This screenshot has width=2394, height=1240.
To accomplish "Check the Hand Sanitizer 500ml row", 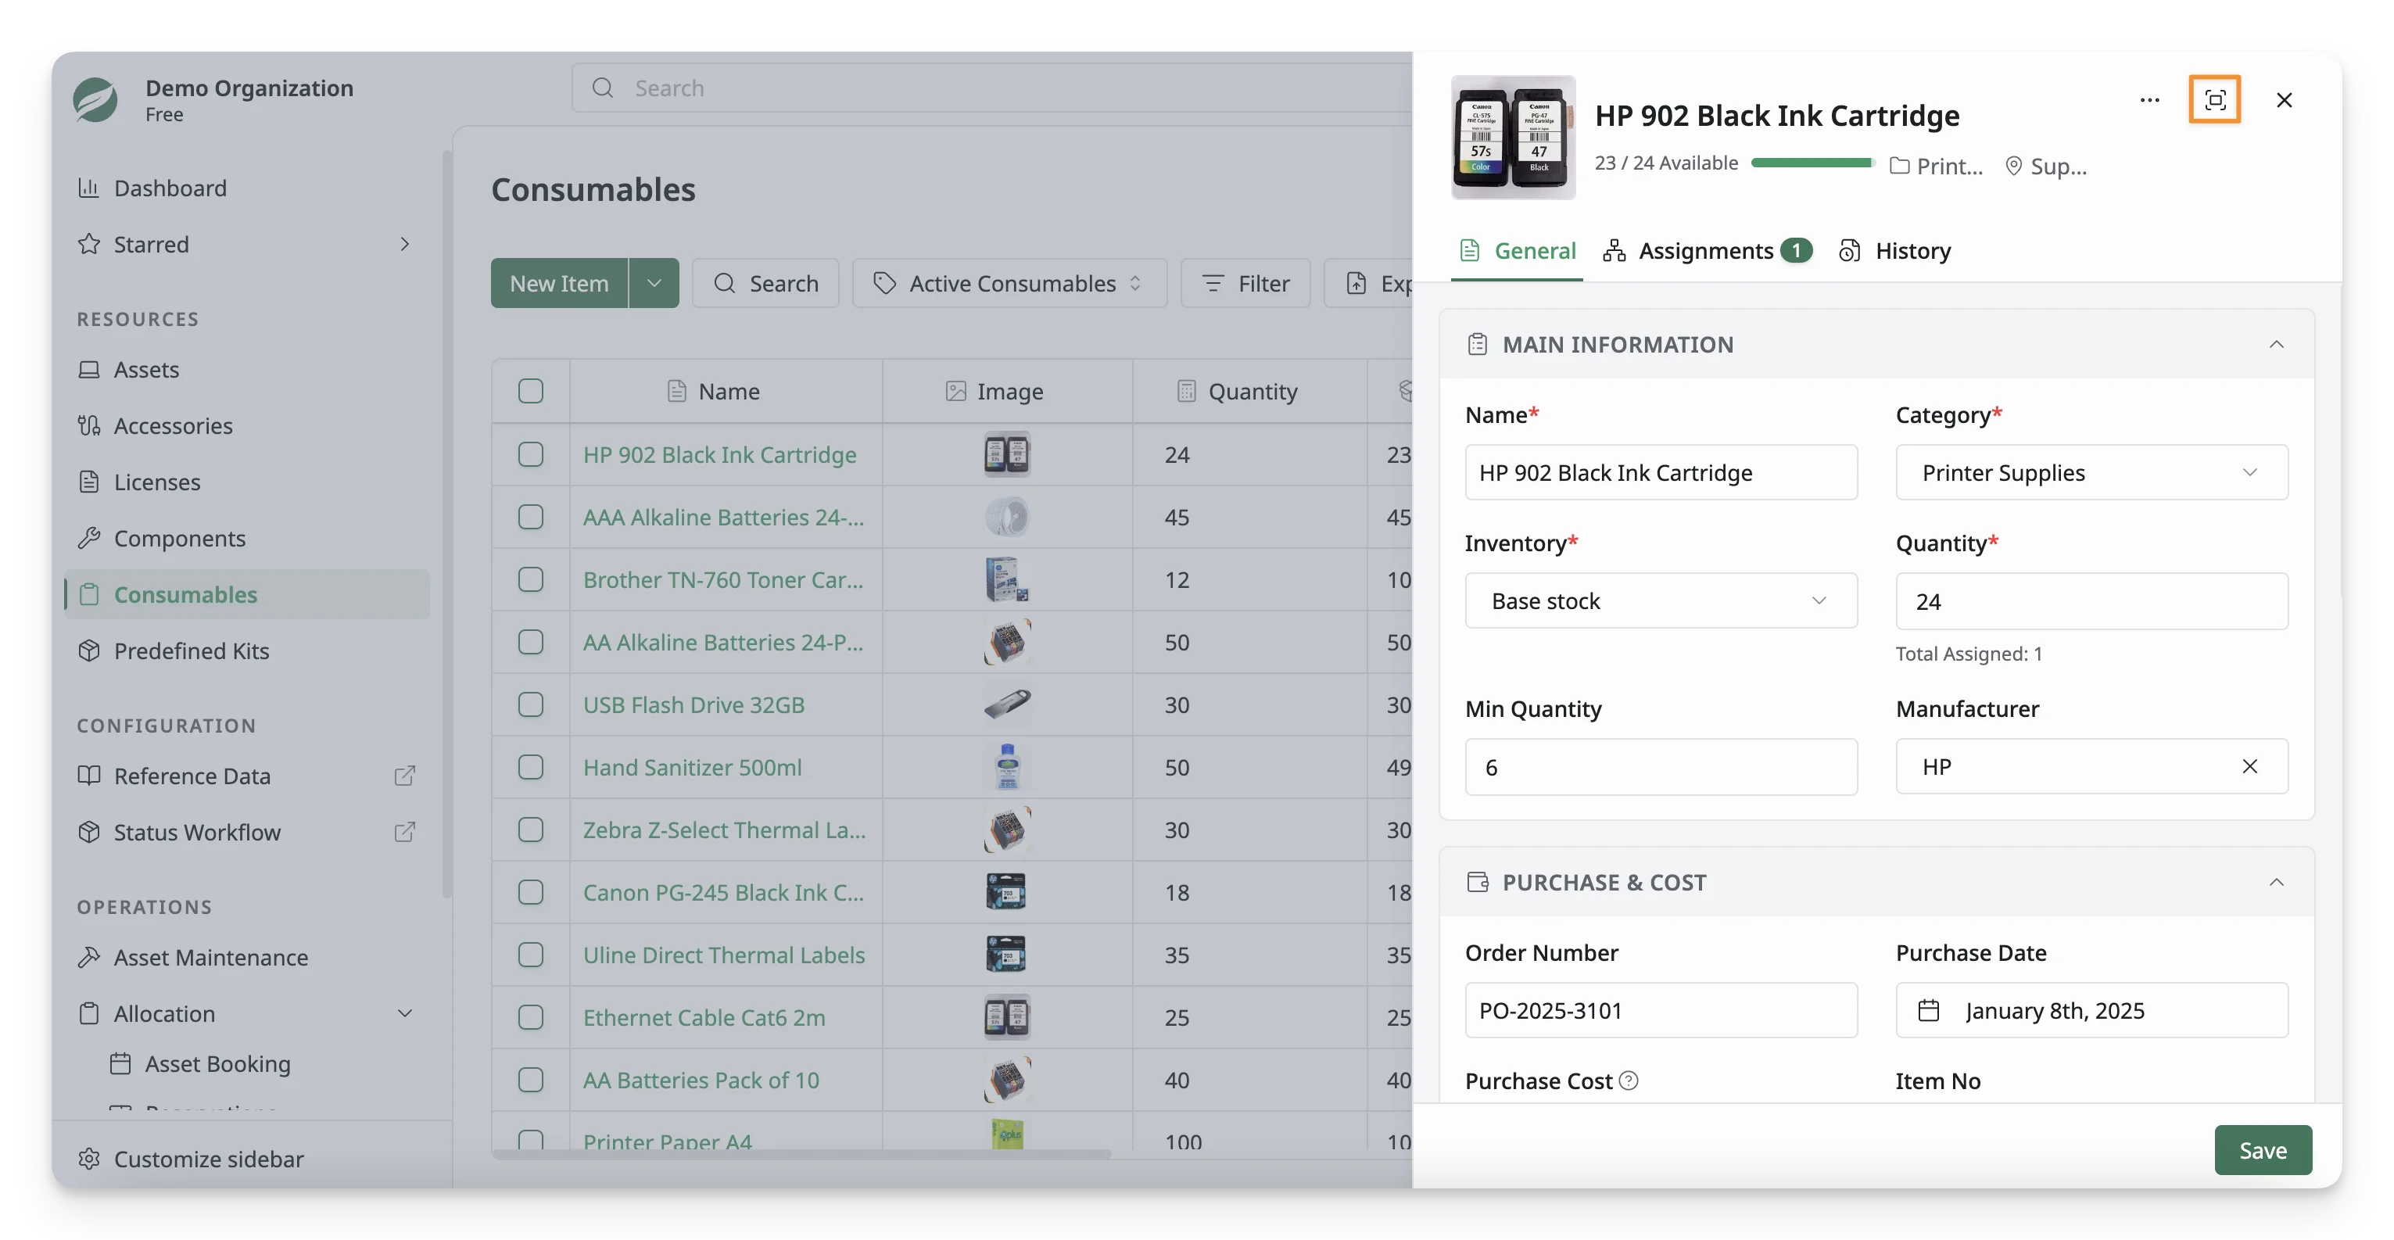I will tap(531, 767).
